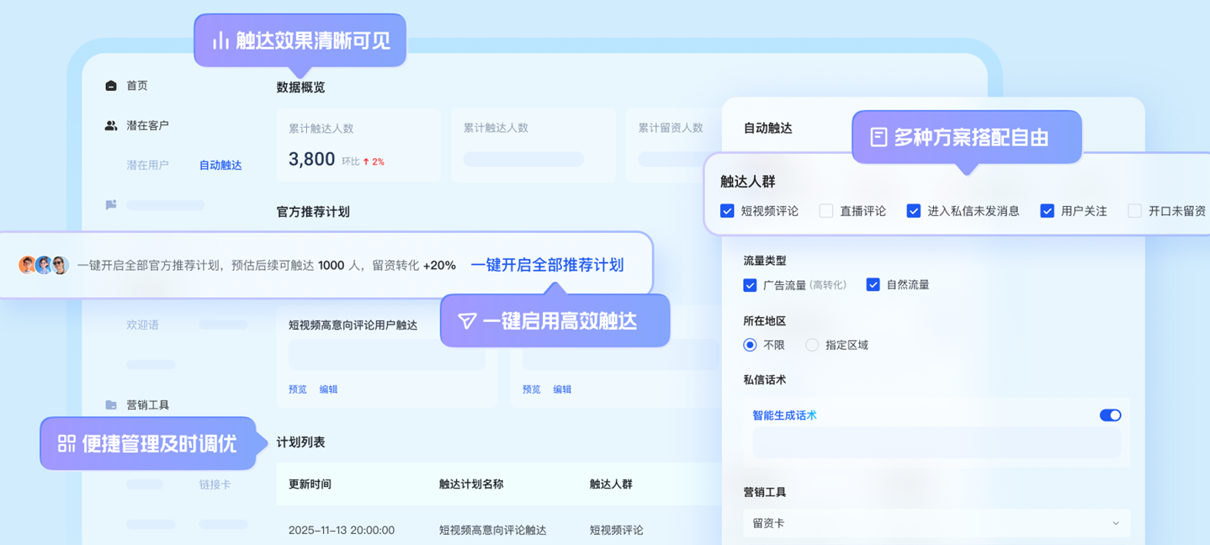1210x545 pixels.
Task: Click the 官方推荐计划 section heading
Action: point(313,212)
